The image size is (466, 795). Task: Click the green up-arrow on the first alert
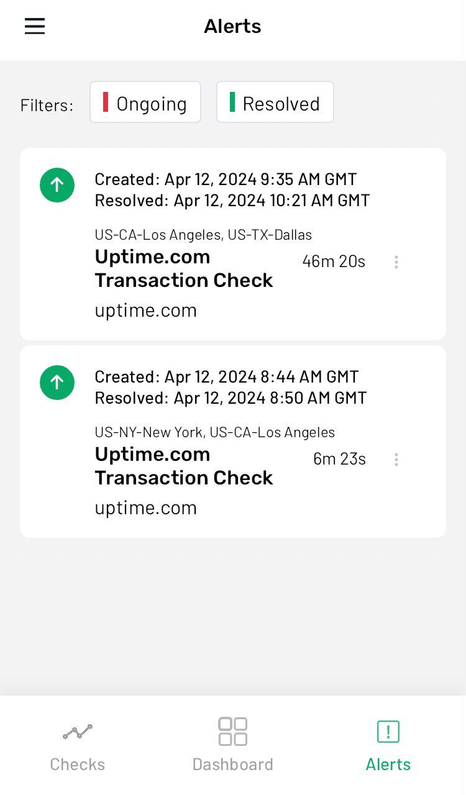(x=57, y=185)
